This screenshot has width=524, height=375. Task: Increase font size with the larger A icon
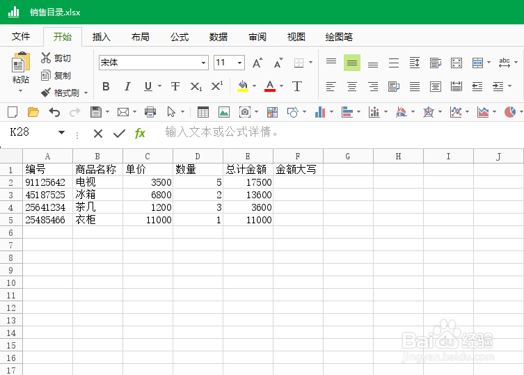tap(257, 63)
